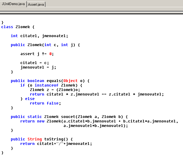The image size is (183, 156).
Task: Click the 'public boolean equals(Object o) {' line
Action: (x=50, y=81)
